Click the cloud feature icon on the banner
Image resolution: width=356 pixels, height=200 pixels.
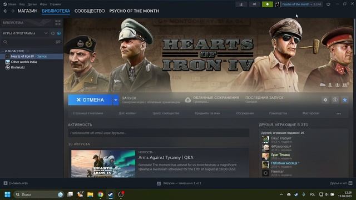coord(323,85)
